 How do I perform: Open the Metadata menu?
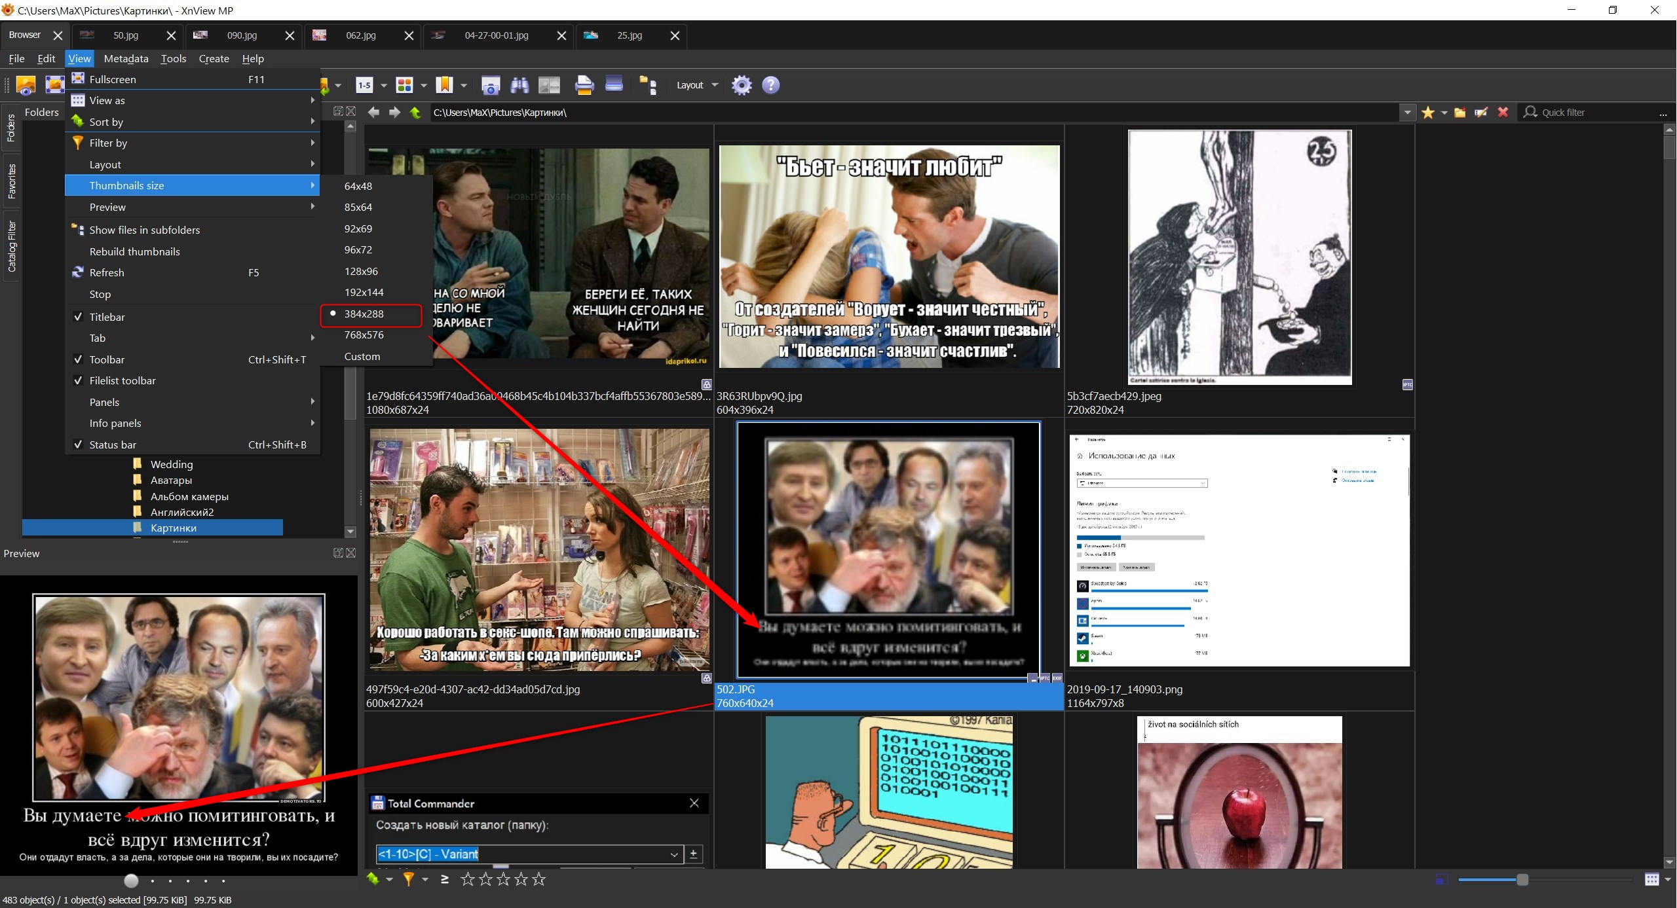126,59
